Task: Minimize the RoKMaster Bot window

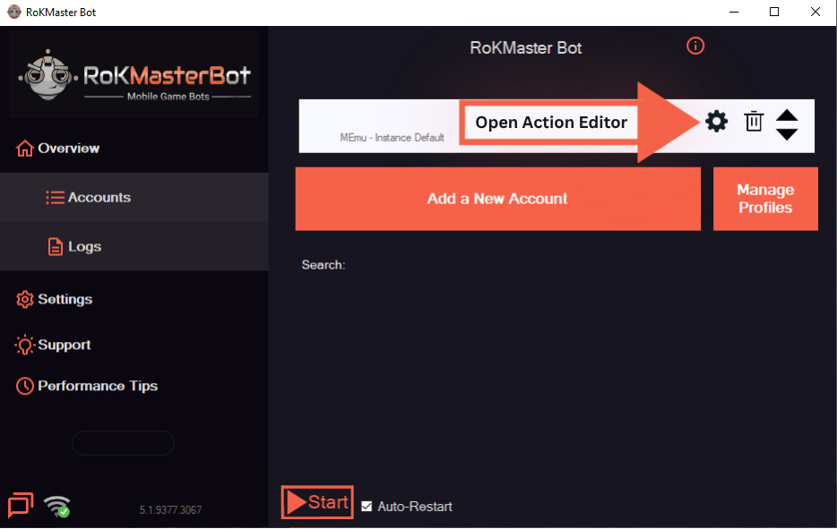Action: (734, 12)
